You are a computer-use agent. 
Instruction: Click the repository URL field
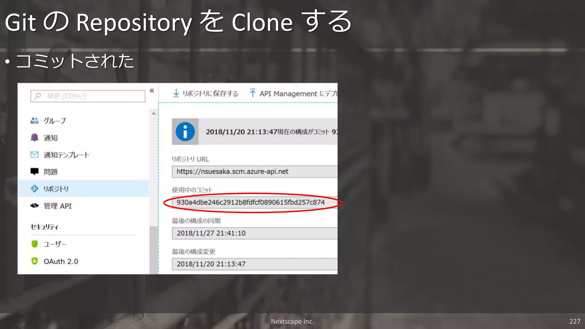[255, 171]
